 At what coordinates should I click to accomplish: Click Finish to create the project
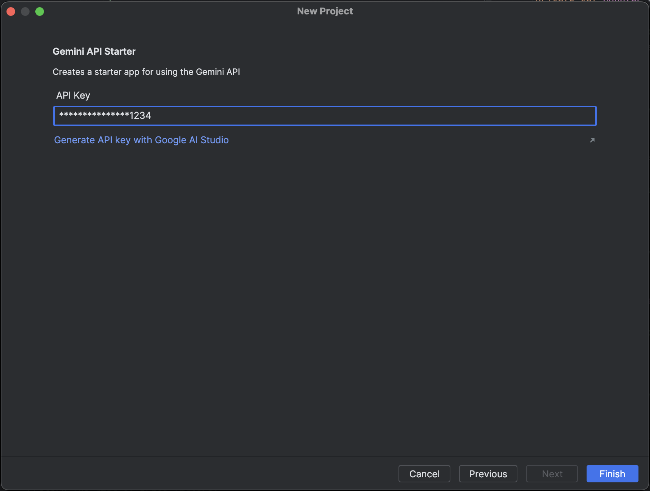pyautogui.click(x=612, y=474)
